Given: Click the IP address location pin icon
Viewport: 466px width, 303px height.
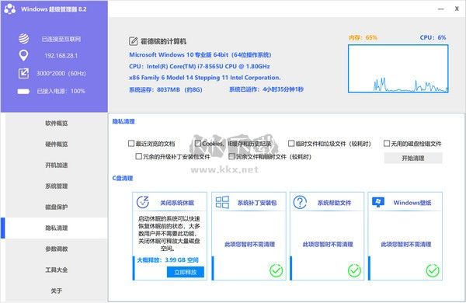Looking at the screenshot, I should 23,55.
